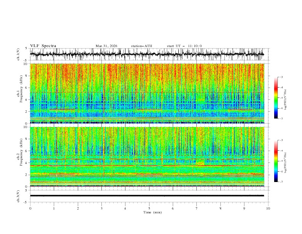The image size is (302, 234).
Task: Click the ch.3 flat waveform trace
Action: coord(147,196)
